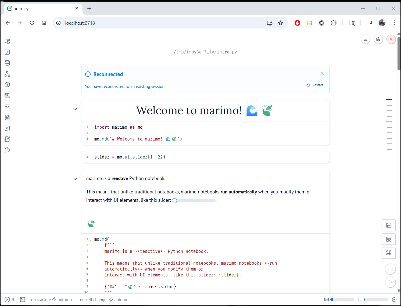
Task: Click Restart in the Reconnected banner
Action: pos(315,85)
